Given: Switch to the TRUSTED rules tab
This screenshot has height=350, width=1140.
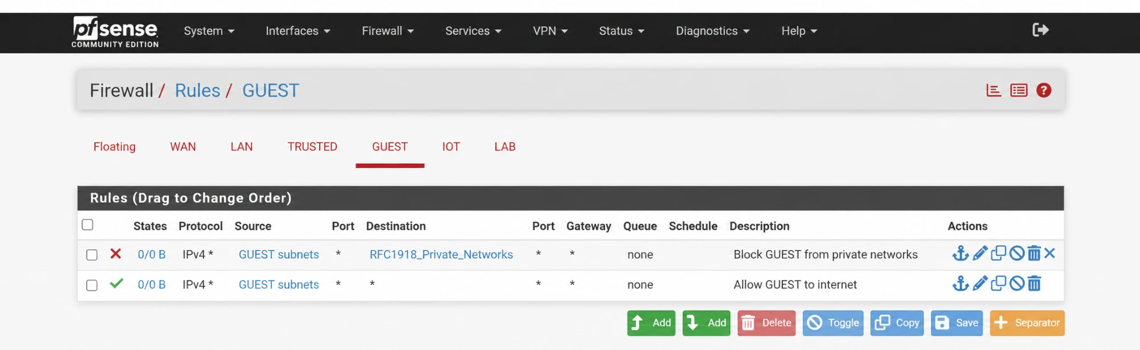Looking at the screenshot, I should click(x=312, y=146).
